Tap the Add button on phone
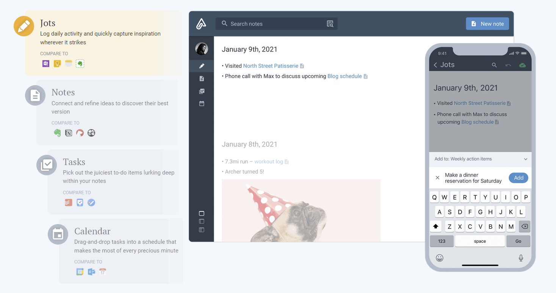The width and height of the screenshot is (556, 293). (x=518, y=178)
